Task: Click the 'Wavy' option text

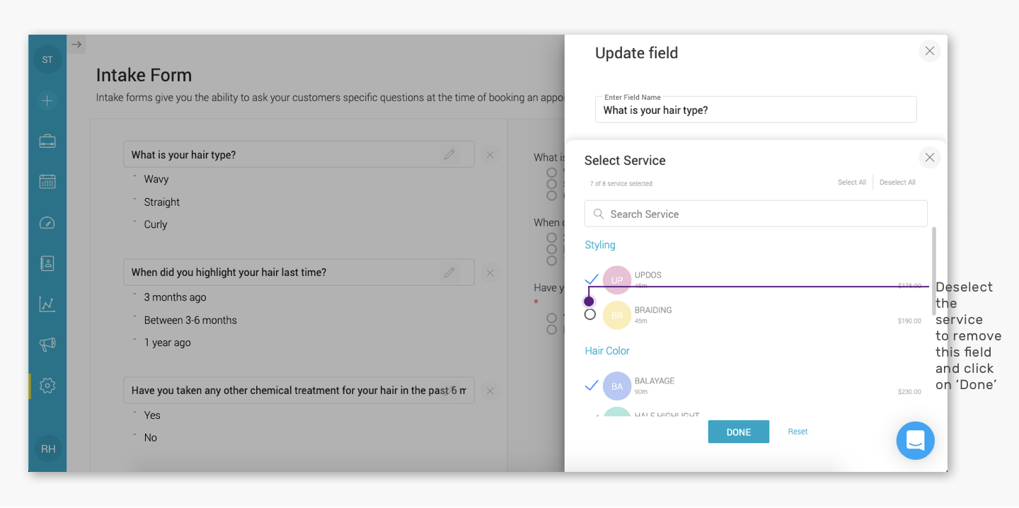Action: [x=156, y=180]
